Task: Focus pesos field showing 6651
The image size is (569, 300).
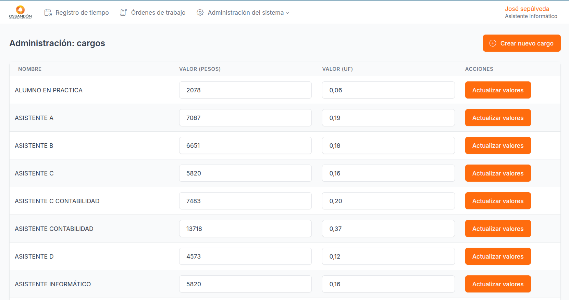Action: [x=245, y=145]
